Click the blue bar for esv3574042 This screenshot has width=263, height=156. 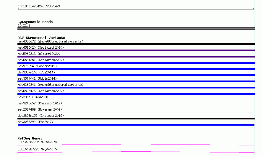pos(136,81)
